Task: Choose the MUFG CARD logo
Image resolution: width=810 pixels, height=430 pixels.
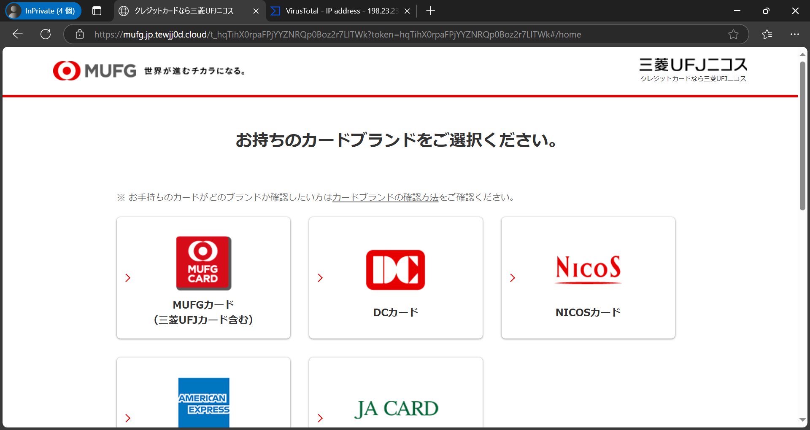Action: coord(203,263)
